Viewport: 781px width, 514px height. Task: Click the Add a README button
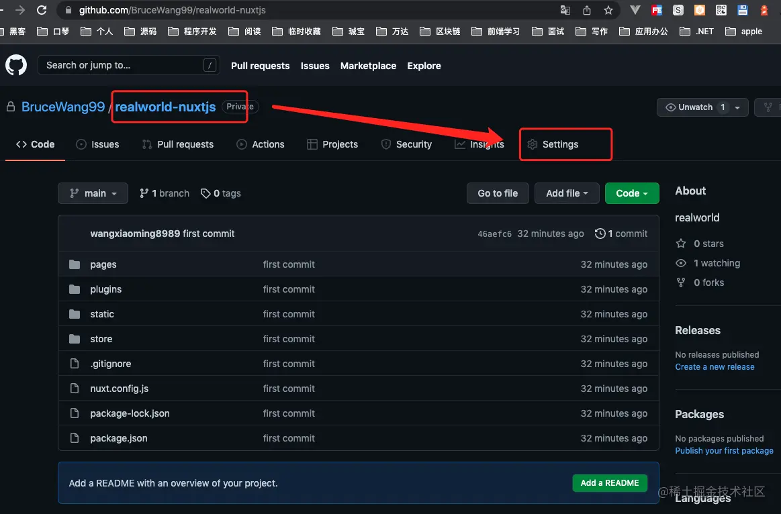[x=610, y=482]
